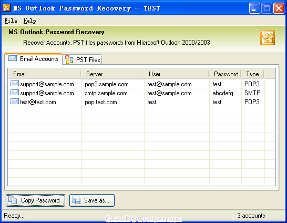Minimize the Outlook Password Recovery window
This screenshot has height=223, width=287.
coord(254,8)
